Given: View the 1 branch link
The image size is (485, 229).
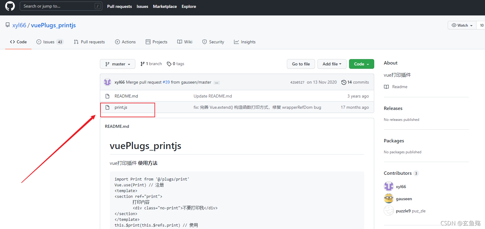Looking at the screenshot, I should [x=151, y=64].
